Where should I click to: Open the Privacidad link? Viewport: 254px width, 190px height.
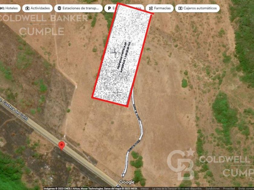click(228, 188)
